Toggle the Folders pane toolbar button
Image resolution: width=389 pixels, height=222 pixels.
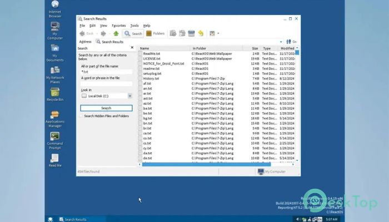[x=155, y=33]
